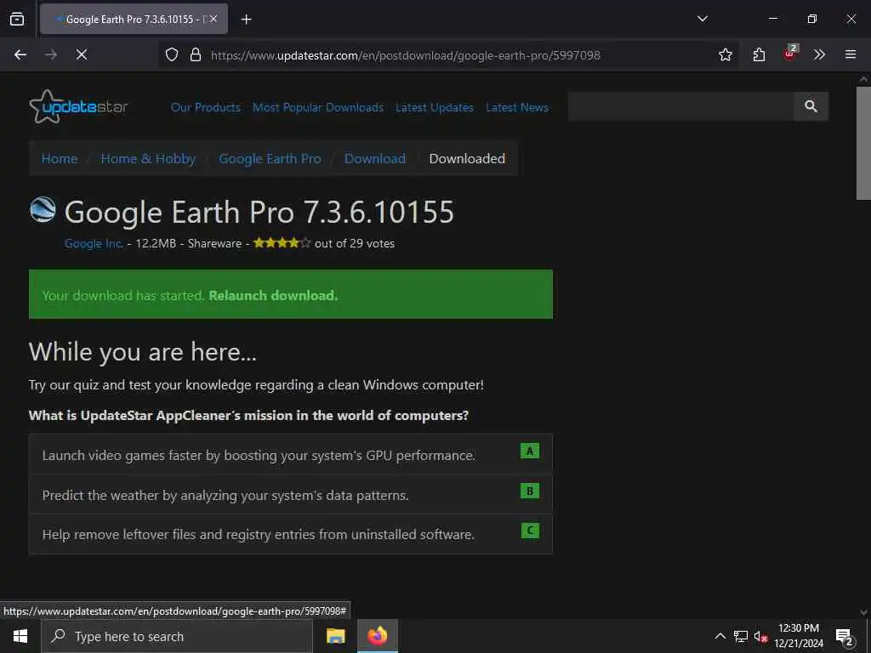The height and width of the screenshot is (653, 871).
Task: Open uBlock Origin extension icon
Action: [x=790, y=54]
